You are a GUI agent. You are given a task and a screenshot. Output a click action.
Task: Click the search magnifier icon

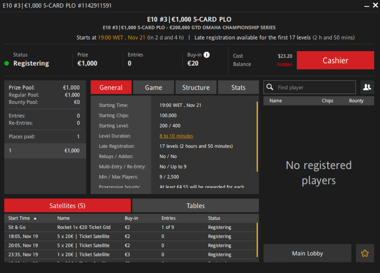pos(270,87)
